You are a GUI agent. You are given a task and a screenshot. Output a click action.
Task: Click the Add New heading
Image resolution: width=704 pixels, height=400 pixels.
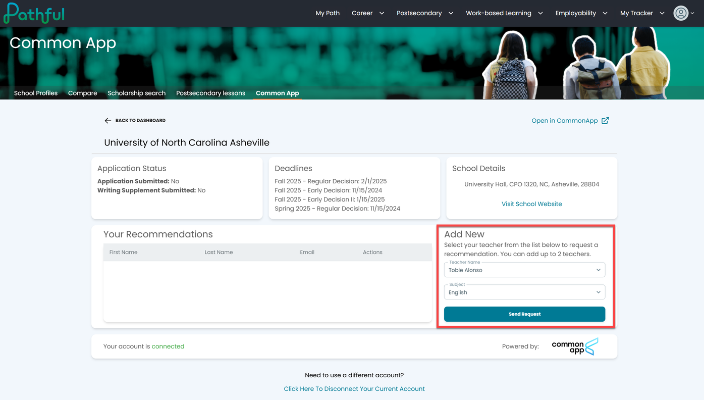coord(464,234)
